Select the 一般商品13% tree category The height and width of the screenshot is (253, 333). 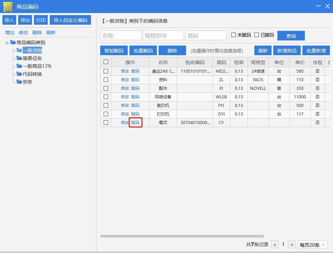[37, 66]
